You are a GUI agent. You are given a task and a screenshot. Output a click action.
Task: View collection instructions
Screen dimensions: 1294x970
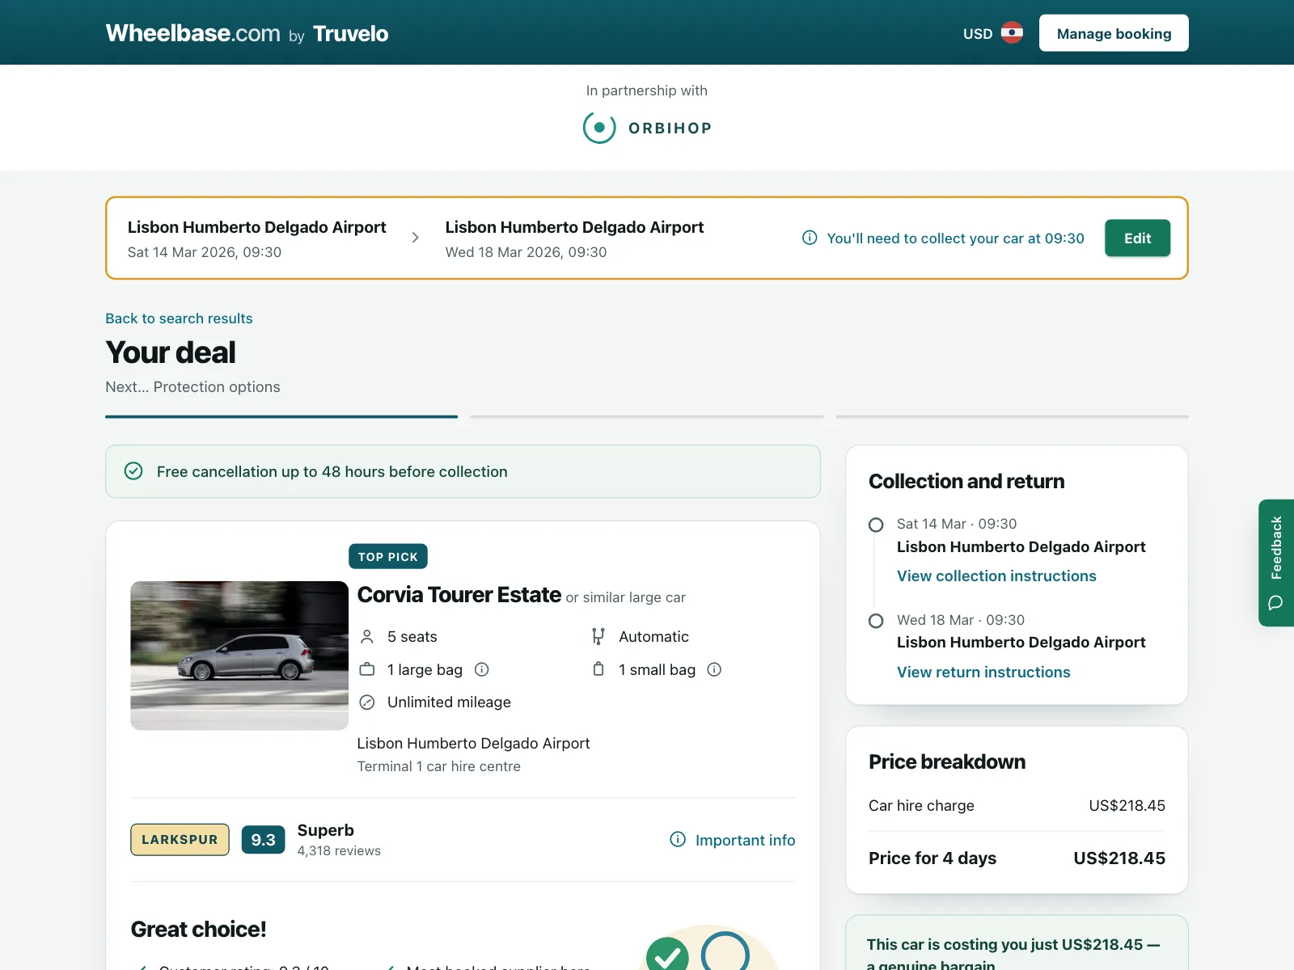[x=996, y=576]
